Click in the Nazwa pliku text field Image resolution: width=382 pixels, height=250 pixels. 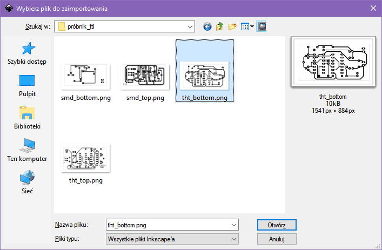click(x=166, y=225)
